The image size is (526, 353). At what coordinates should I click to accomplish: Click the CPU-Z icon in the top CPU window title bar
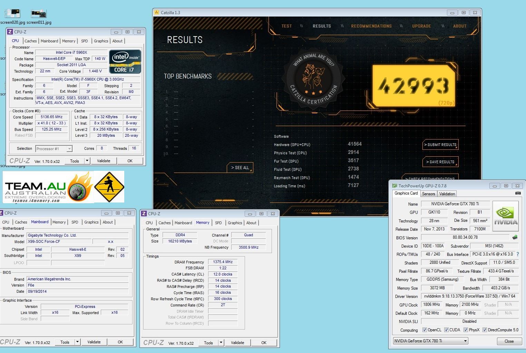click(10, 32)
